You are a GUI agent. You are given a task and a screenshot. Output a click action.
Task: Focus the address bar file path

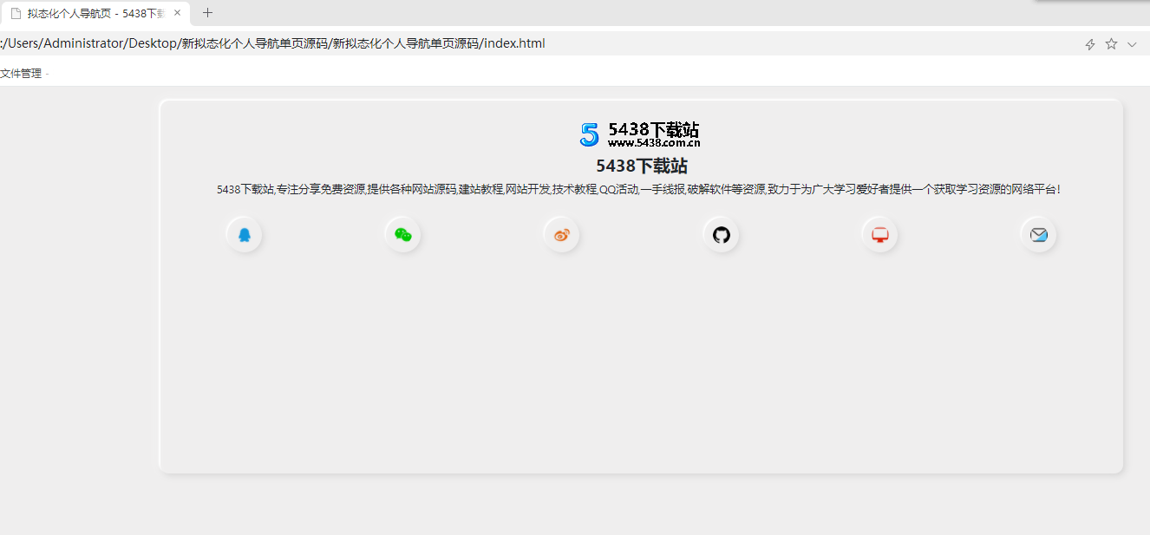(x=347, y=43)
